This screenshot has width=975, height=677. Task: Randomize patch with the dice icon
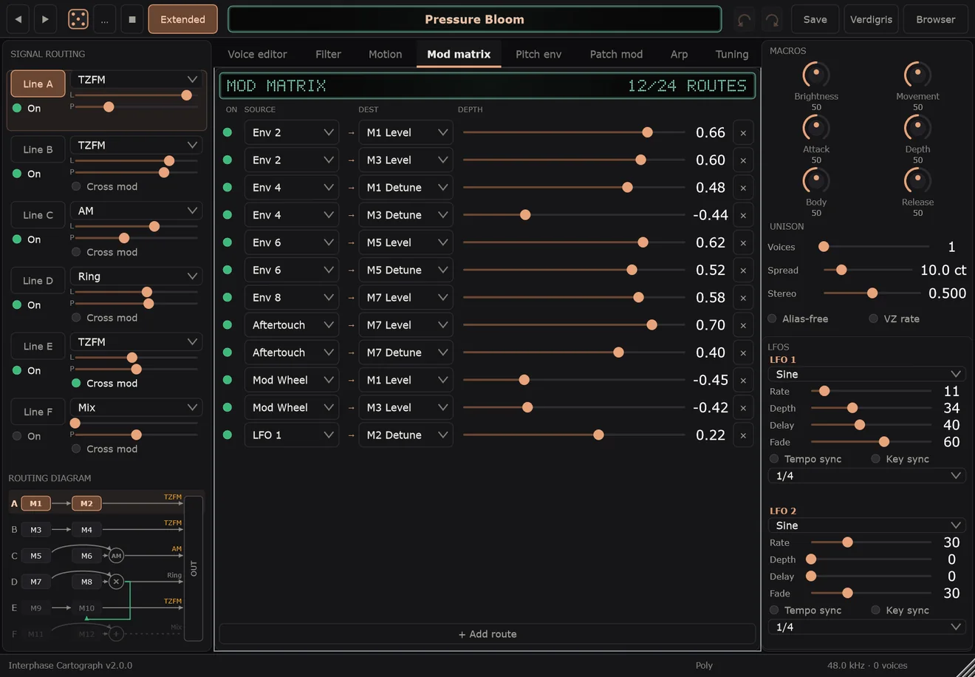point(78,19)
